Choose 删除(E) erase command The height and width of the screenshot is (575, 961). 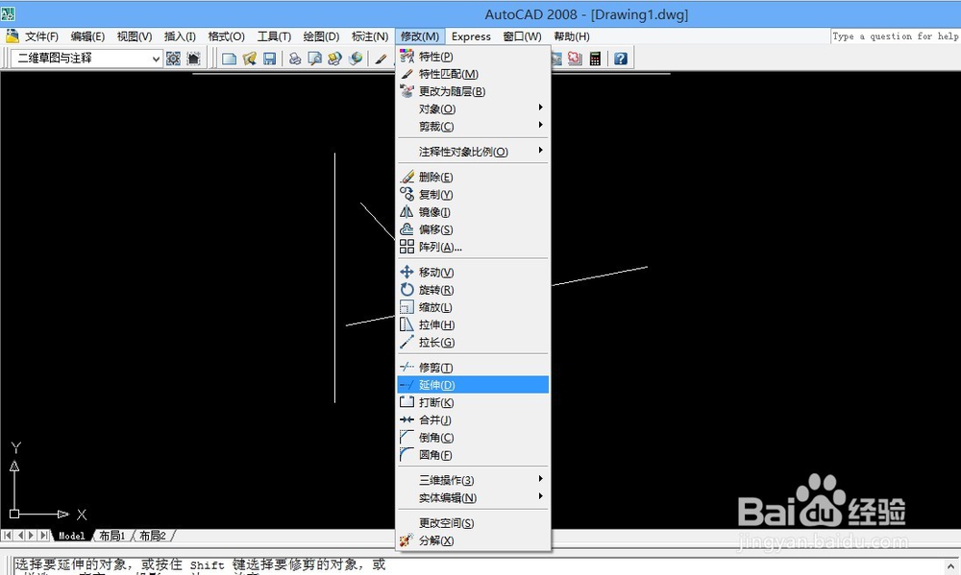tap(473, 177)
